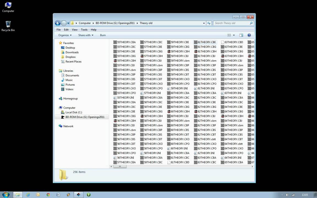Click Internet Explorer in the taskbar

(x=28, y=195)
